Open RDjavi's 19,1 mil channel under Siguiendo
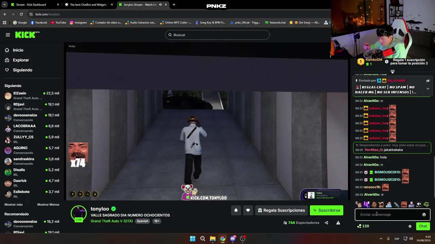The width and height of the screenshot is (435, 244). (32, 106)
